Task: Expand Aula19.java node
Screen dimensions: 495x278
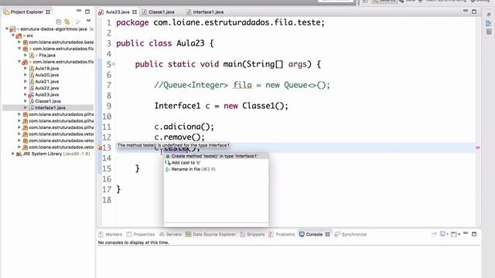Action: (26, 68)
